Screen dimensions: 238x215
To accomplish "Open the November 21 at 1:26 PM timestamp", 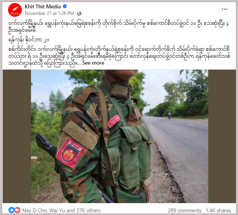I will click(49, 13).
